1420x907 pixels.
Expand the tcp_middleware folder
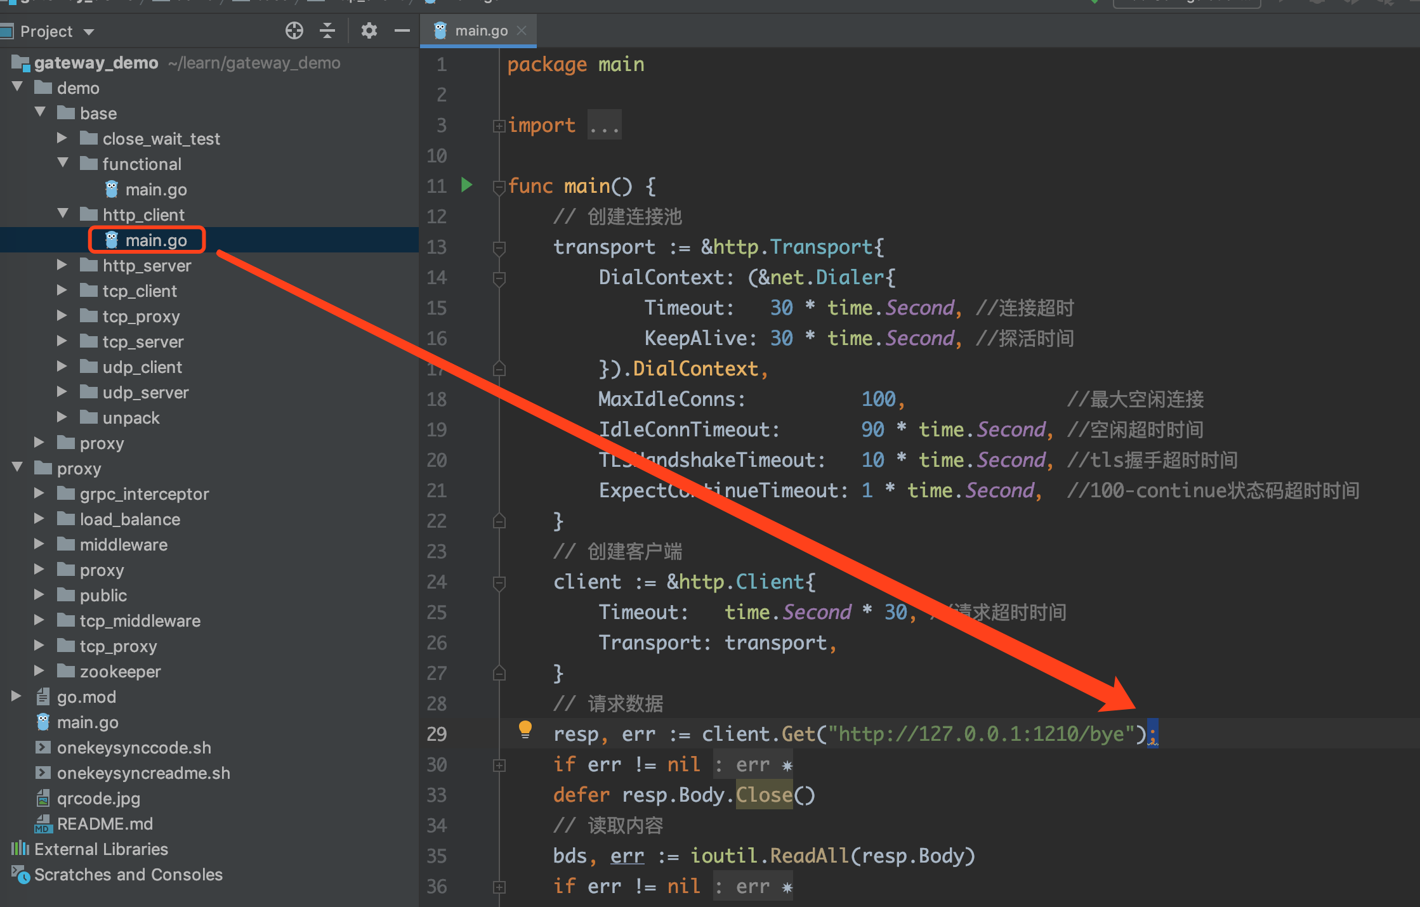39,620
